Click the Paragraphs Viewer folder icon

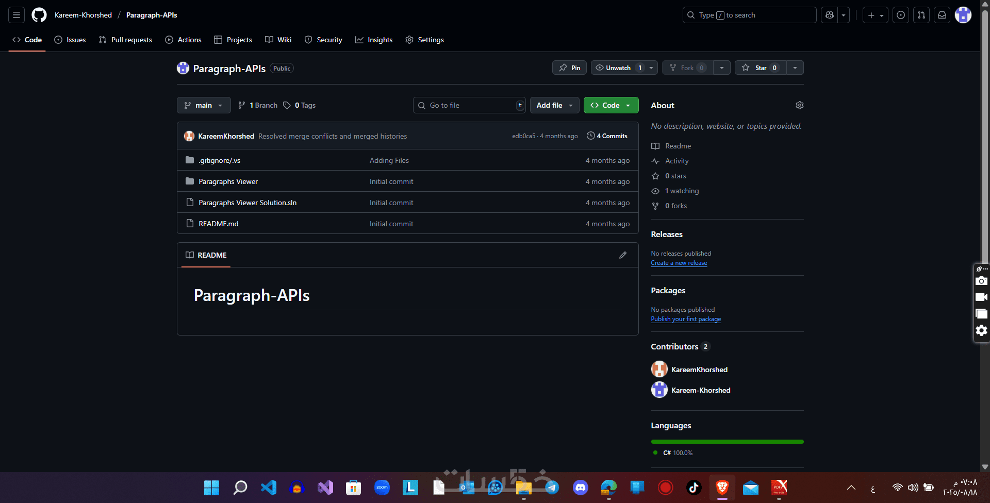pyautogui.click(x=190, y=181)
